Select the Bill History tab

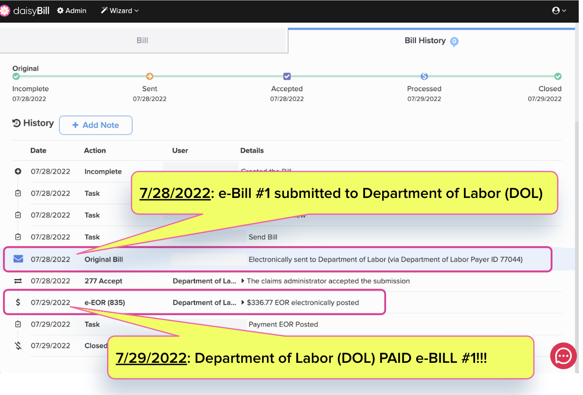pyautogui.click(x=425, y=40)
